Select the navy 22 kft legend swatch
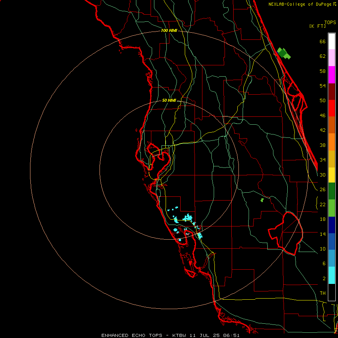 (332, 225)
